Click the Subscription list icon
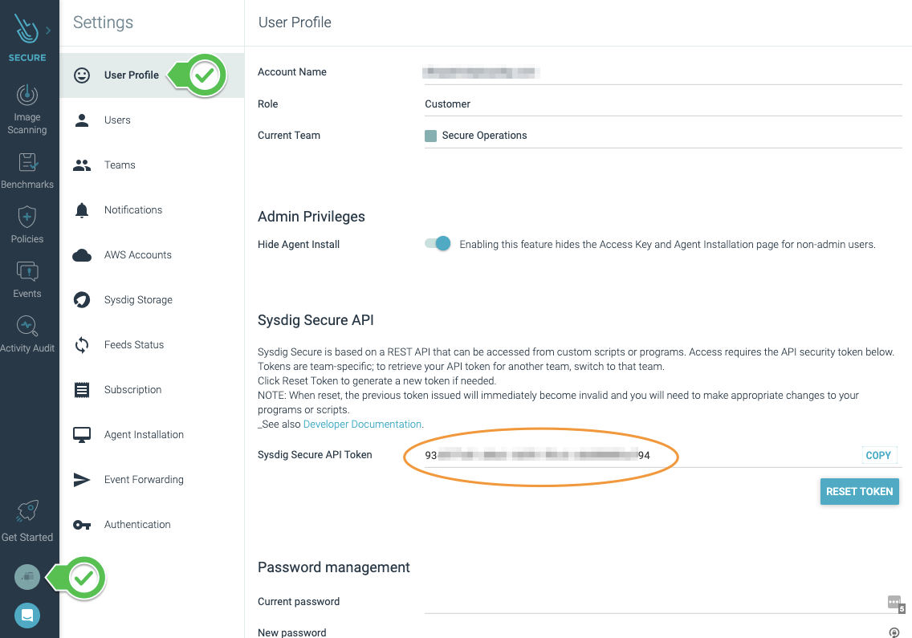912x638 pixels. point(82,390)
